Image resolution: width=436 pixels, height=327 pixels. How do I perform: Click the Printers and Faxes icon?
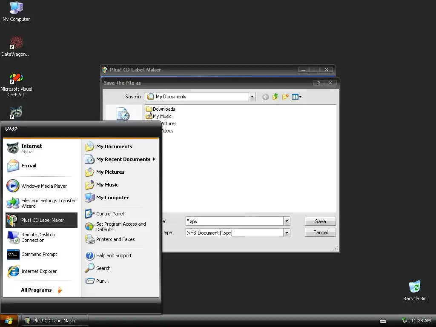click(x=89, y=239)
